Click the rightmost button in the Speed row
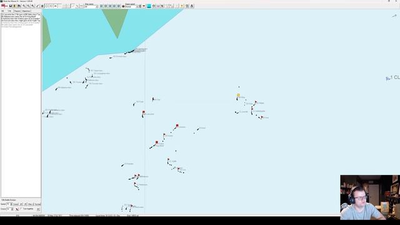Screen dimensions: 400x225 click(37, 204)
